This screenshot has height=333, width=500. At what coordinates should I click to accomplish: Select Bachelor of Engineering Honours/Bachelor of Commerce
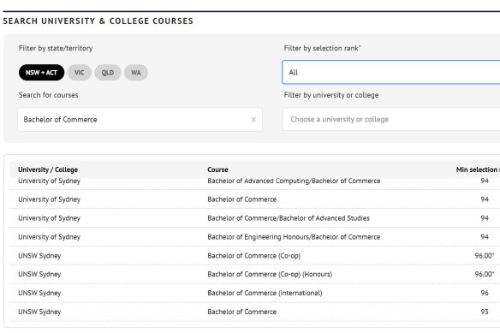pos(294,237)
